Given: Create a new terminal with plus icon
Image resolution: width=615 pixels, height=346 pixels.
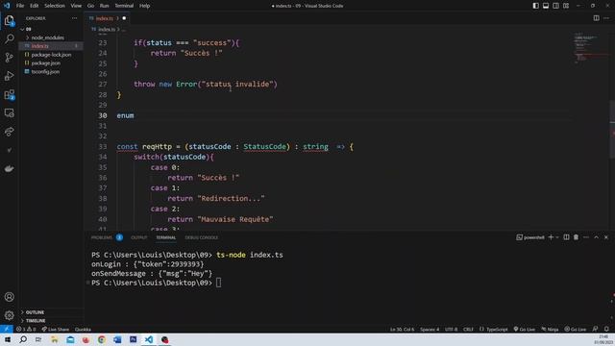Looking at the screenshot, I should [x=551, y=237].
